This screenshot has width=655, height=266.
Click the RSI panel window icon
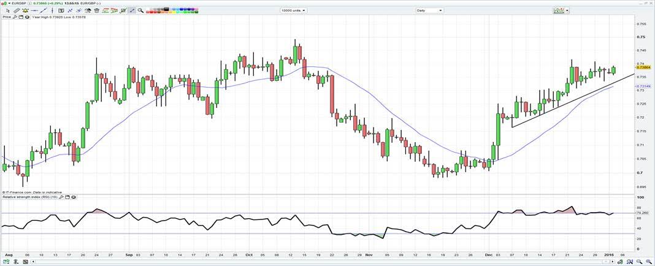coord(67,197)
